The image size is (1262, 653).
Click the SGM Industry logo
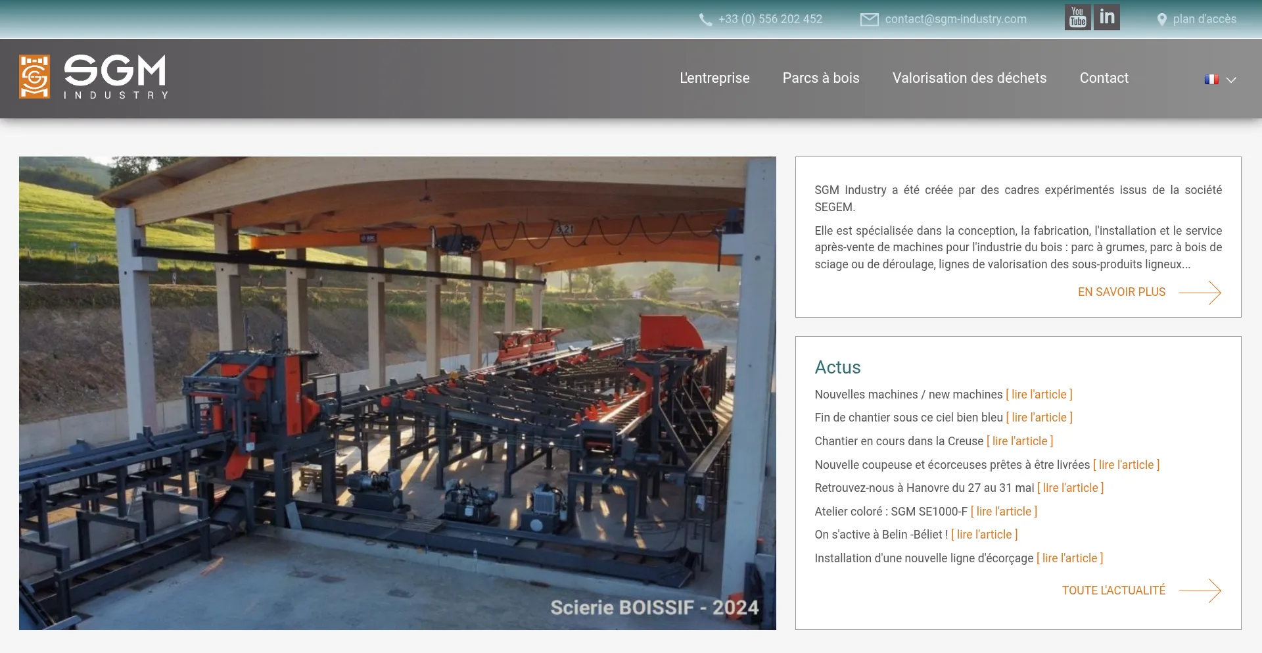tap(94, 78)
